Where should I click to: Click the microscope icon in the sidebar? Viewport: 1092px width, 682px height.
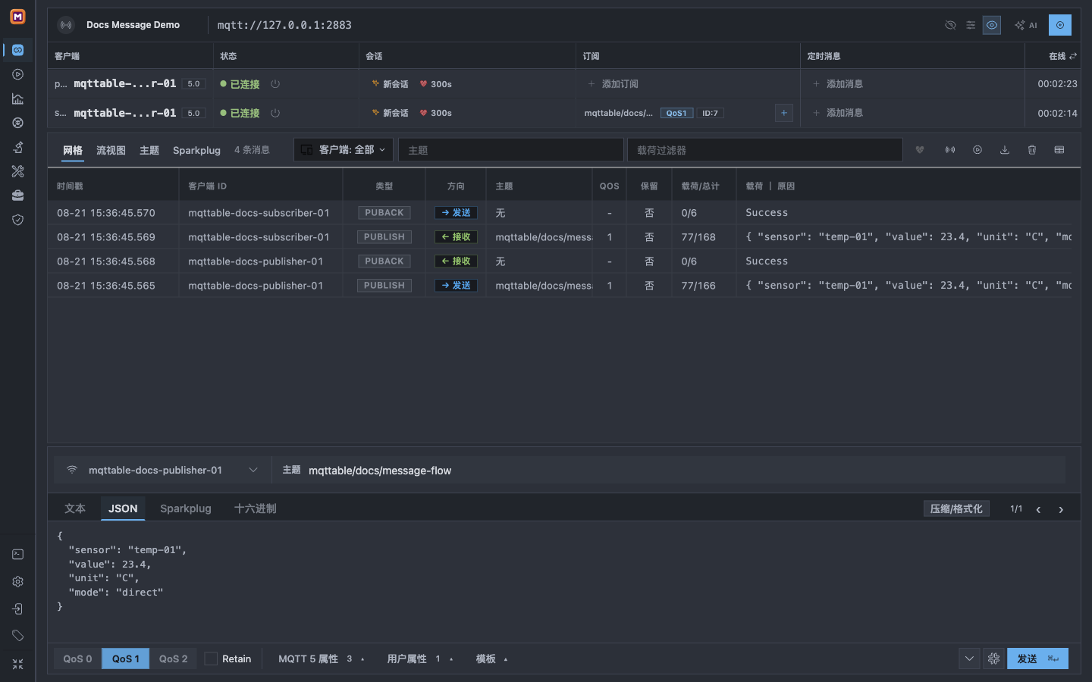click(17, 147)
